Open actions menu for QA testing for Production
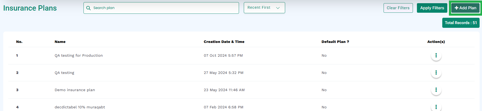The height and width of the screenshot is (111, 482). pos(436,55)
